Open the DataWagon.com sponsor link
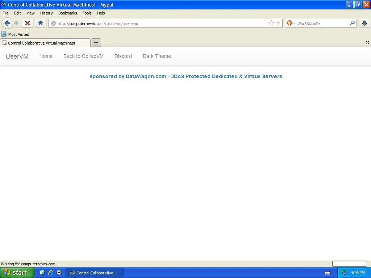The height and width of the screenshot is (278, 371). [x=186, y=76]
